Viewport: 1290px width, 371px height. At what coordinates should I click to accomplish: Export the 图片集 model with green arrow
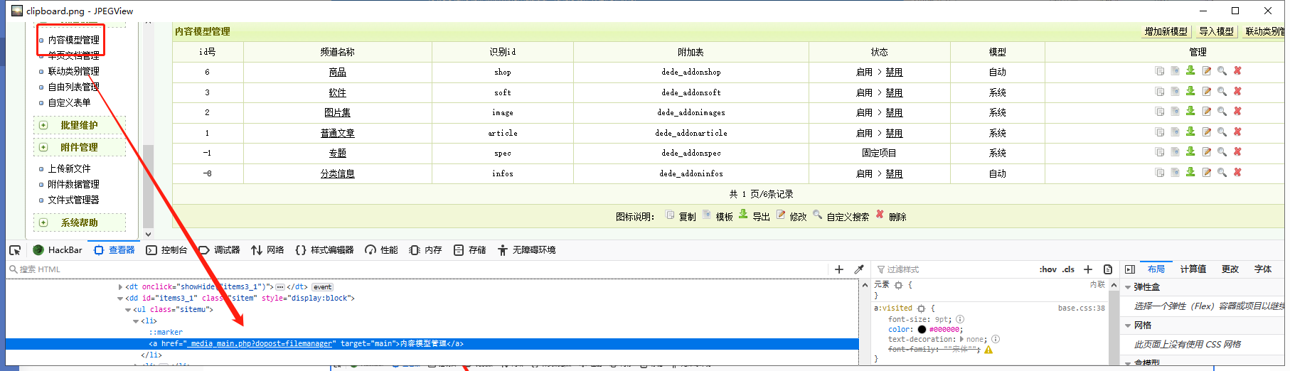pyautogui.click(x=1190, y=112)
